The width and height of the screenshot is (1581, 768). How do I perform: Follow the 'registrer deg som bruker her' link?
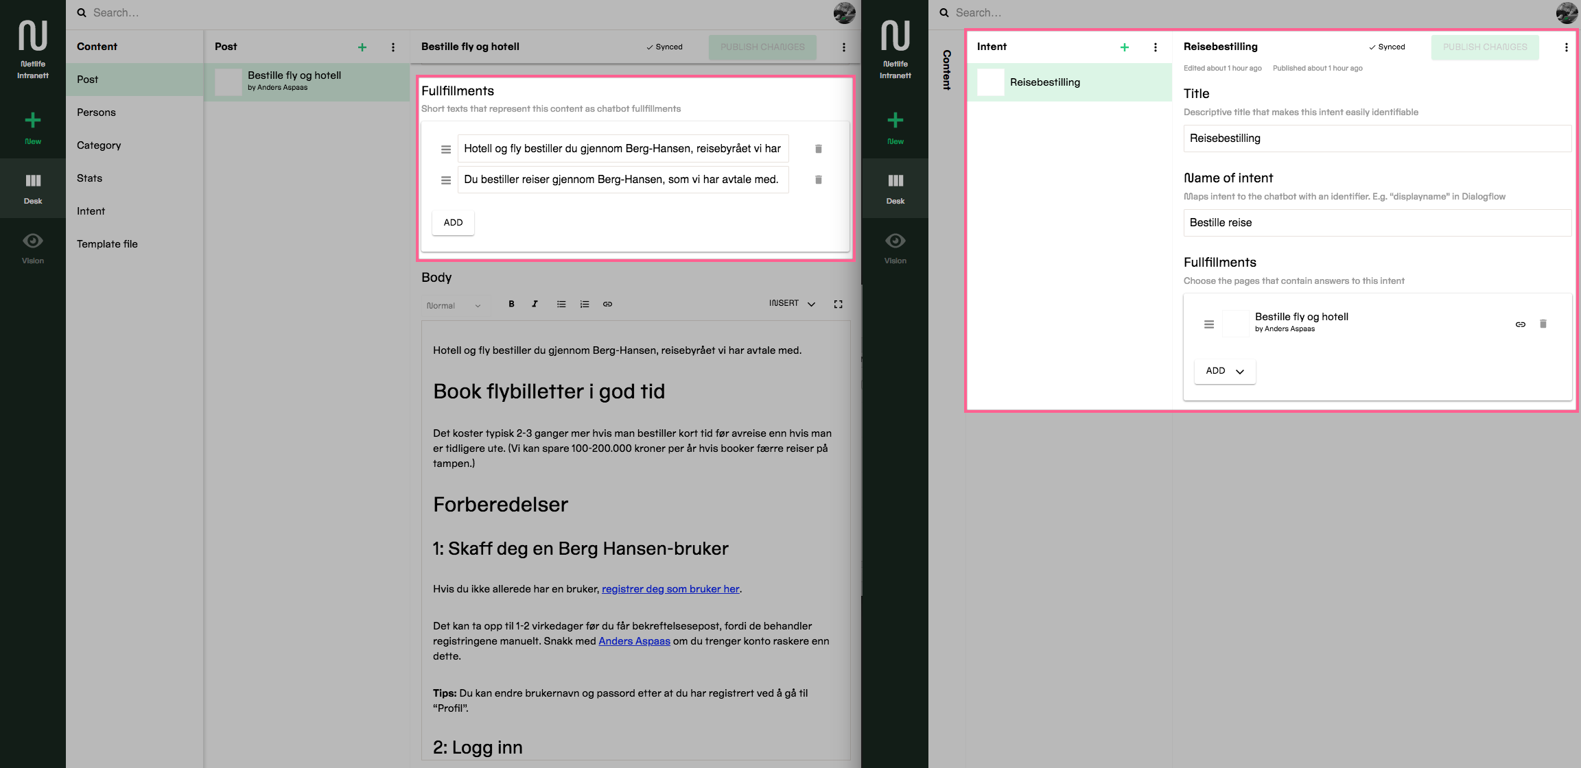point(670,589)
